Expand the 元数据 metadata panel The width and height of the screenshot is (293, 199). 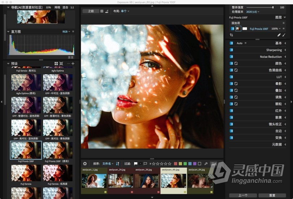click(x=285, y=145)
